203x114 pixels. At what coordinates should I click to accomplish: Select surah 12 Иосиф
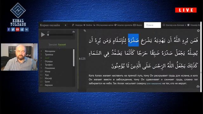tap(48, 78)
